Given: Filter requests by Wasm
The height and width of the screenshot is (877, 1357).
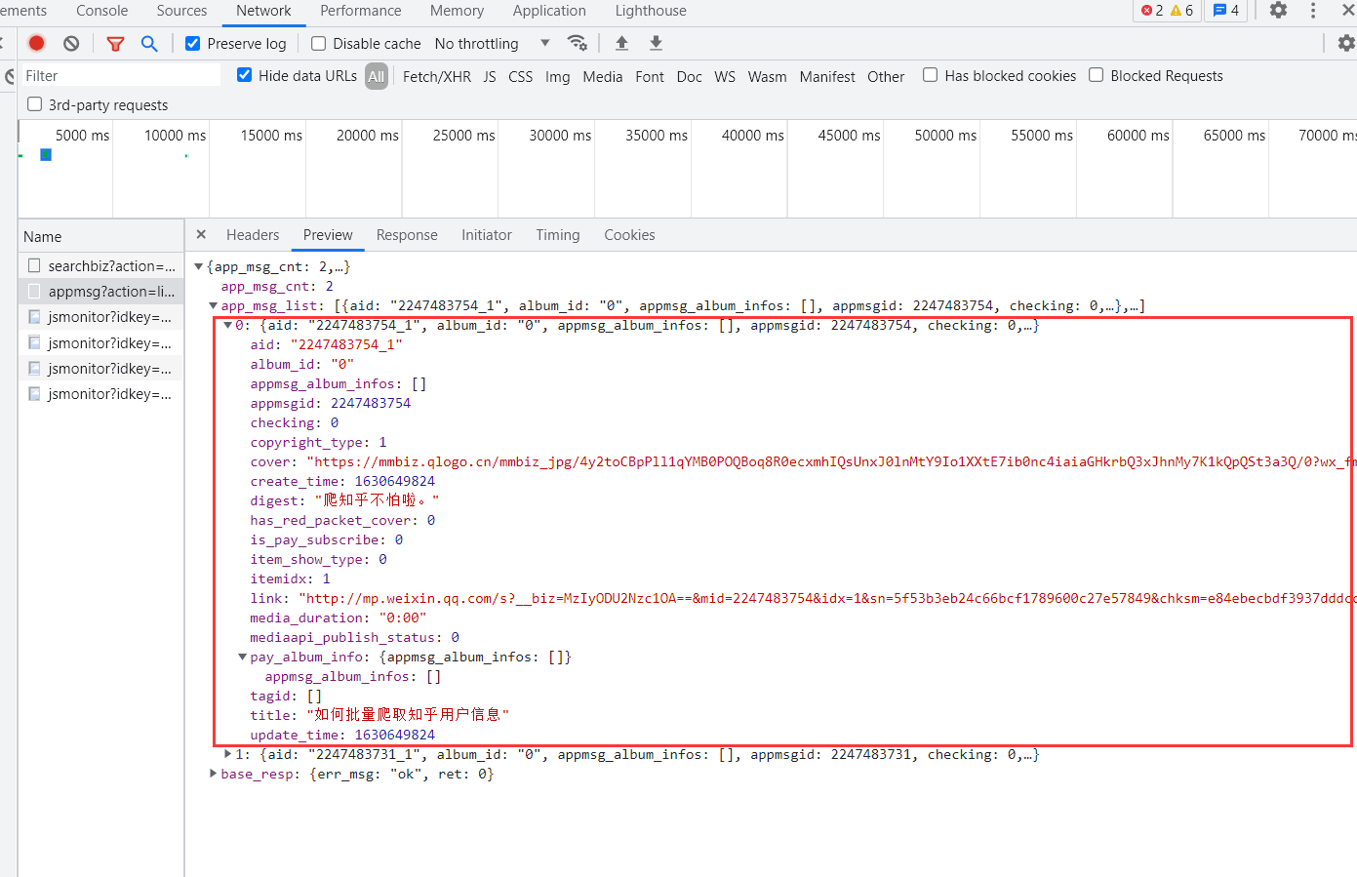Looking at the screenshot, I should (x=768, y=76).
